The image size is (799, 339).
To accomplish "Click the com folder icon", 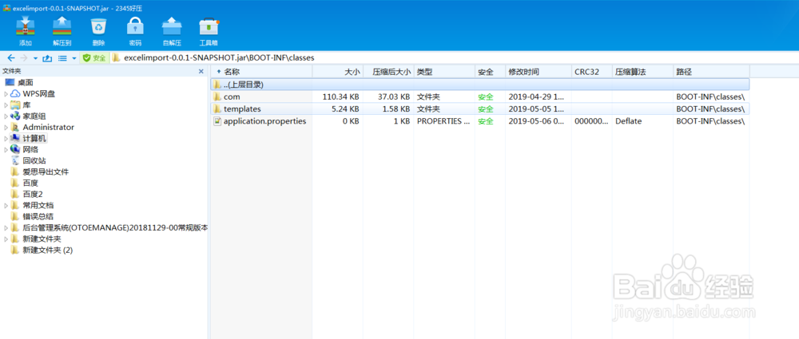I will coord(217,97).
